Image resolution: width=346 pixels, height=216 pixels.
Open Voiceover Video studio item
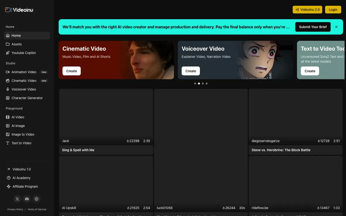(x=27, y=89)
